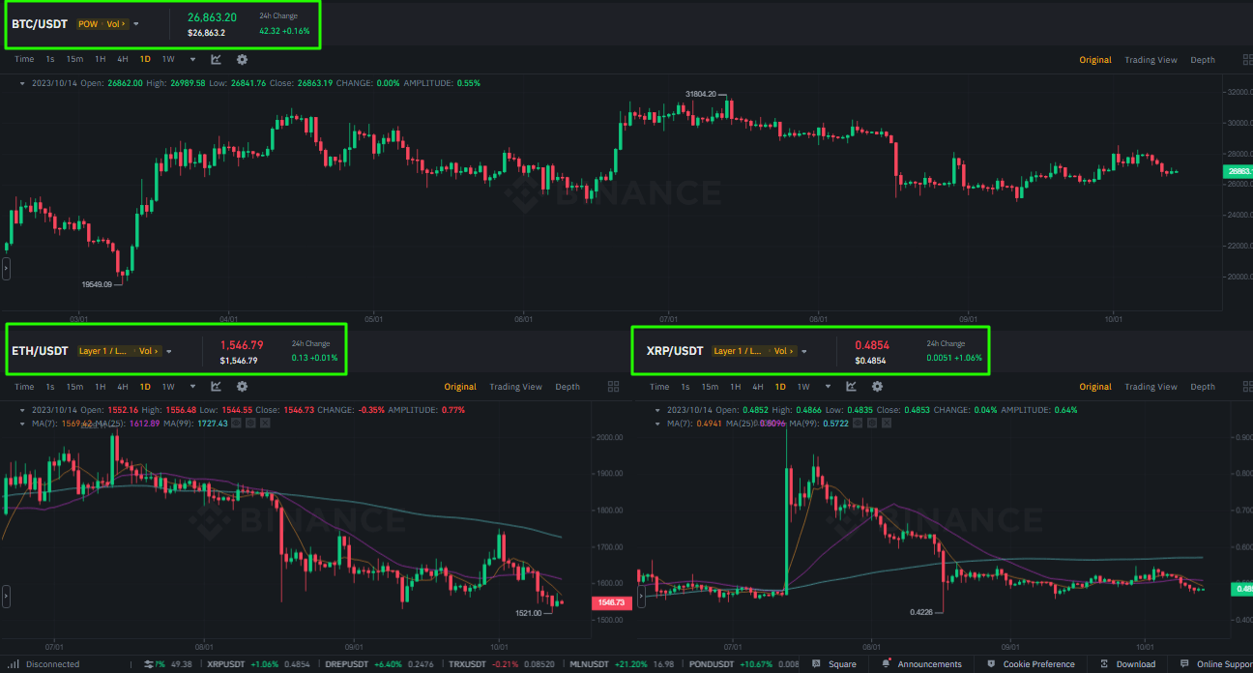The width and height of the screenshot is (1253, 673).
Task: Expand ETH/USDT pair selector arrow
Action: [x=169, y=352]
